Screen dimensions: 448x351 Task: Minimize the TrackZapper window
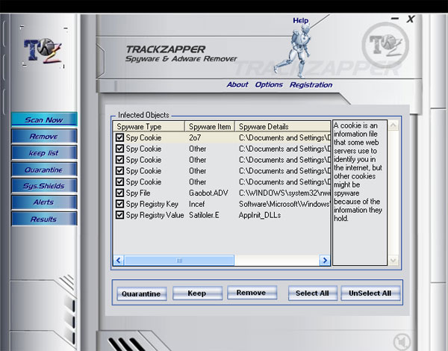[x=395, y=19]
